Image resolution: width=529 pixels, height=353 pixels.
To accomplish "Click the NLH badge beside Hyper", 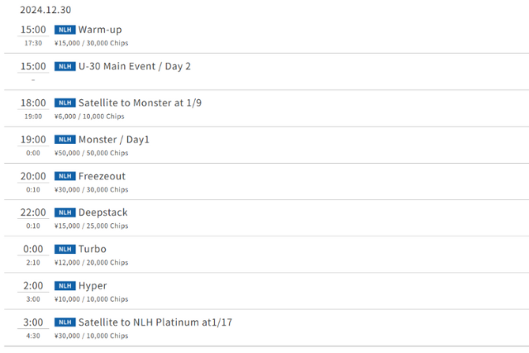I will 64,285.
